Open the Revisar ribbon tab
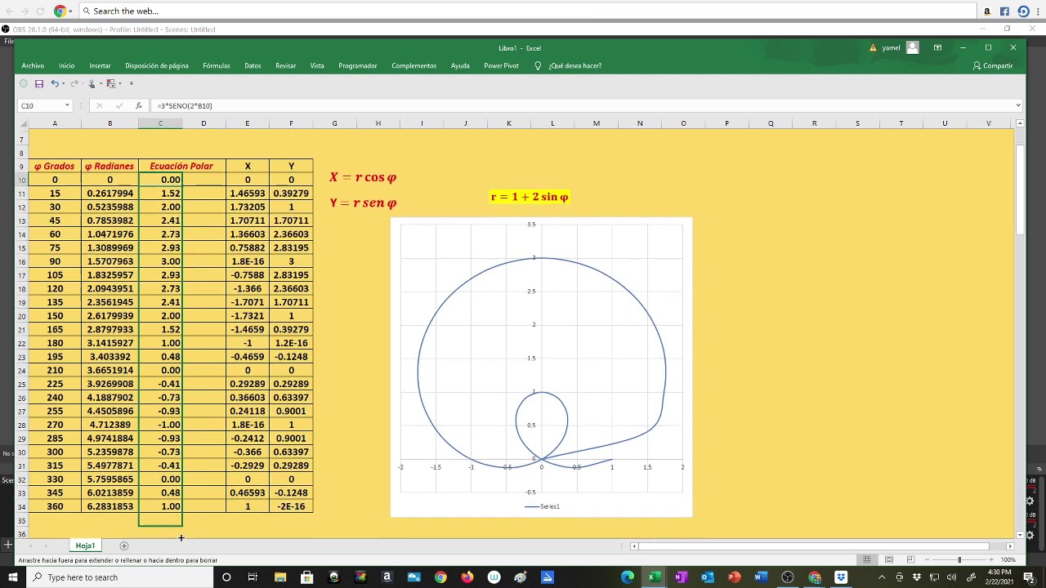The height and width of the screenshot is (588, 1046). (x=285, y=65)
